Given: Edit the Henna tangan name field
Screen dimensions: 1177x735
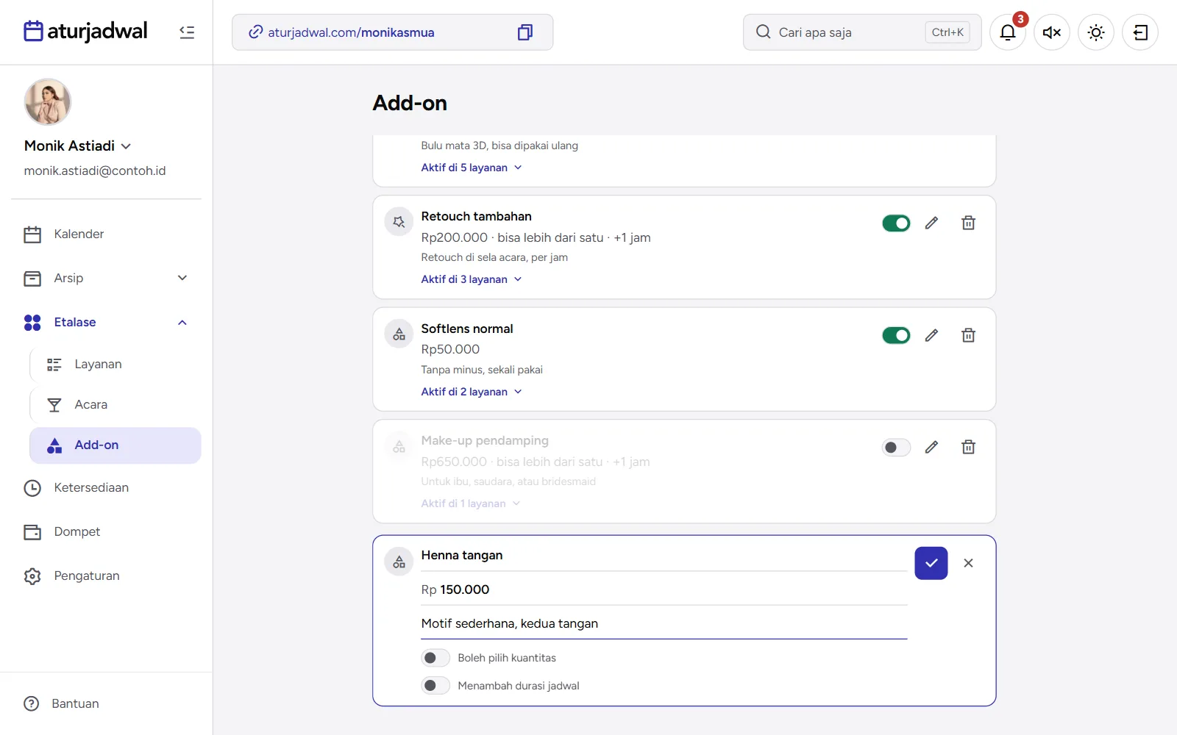Looking at the screenshot, I should pyautogui.click(x=664, y=556).
